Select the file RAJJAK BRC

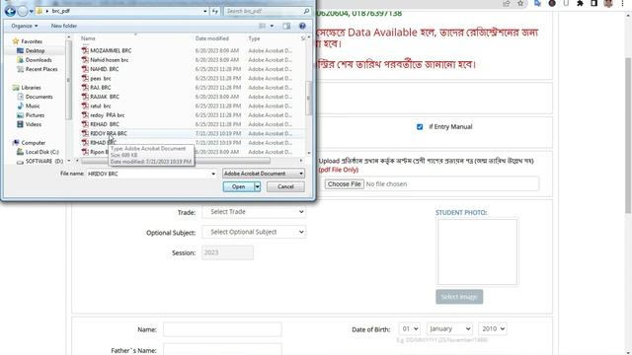(x=105, y=97)
